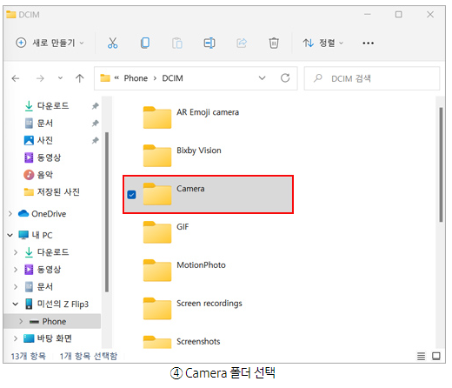This screenshot has width=452, height=388.
Task: Select Phone in the navigation tree
Action: [x=54, y=321]
